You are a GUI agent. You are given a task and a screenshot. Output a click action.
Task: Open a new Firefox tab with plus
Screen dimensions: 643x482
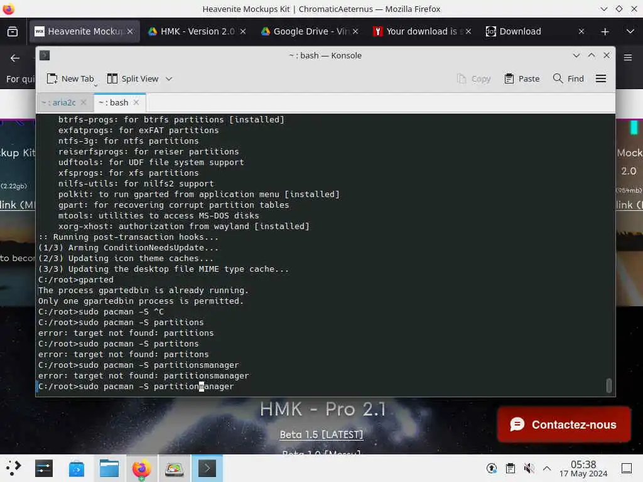605,31
